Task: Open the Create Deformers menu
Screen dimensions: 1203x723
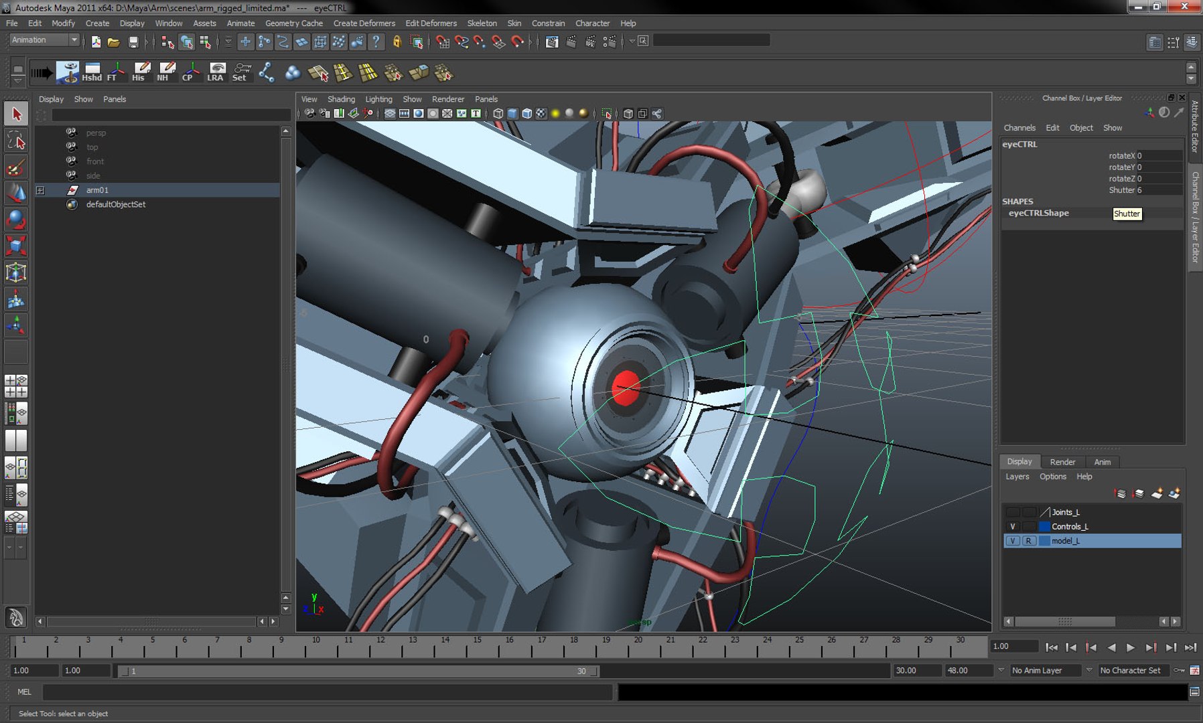Action: click(x=364, y=23)
